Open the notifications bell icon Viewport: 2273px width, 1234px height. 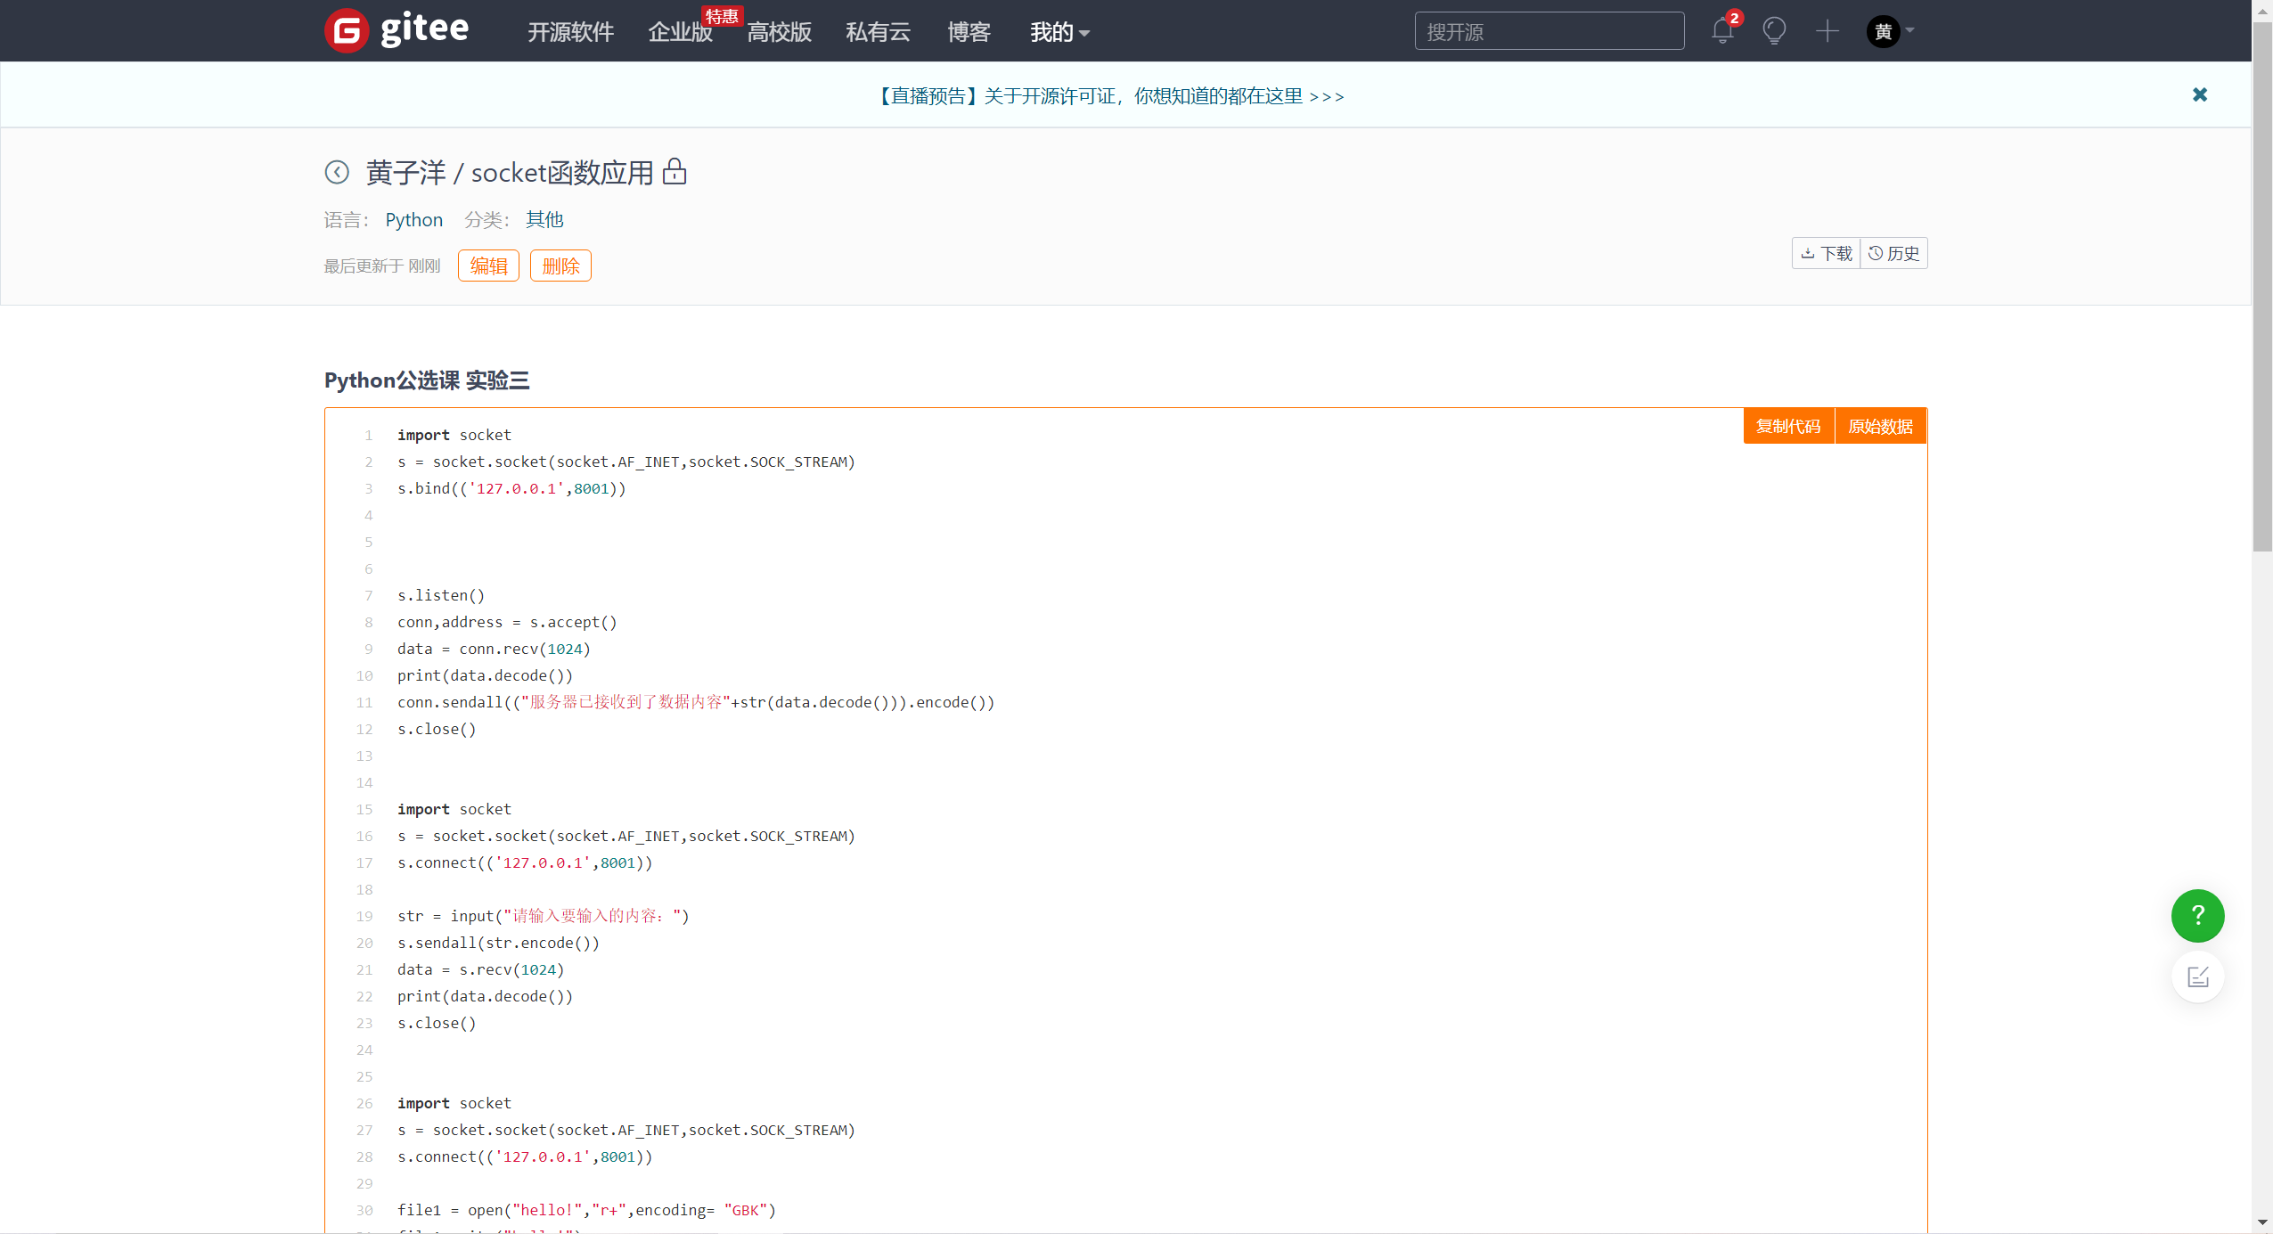click(x=1721, y=31)
